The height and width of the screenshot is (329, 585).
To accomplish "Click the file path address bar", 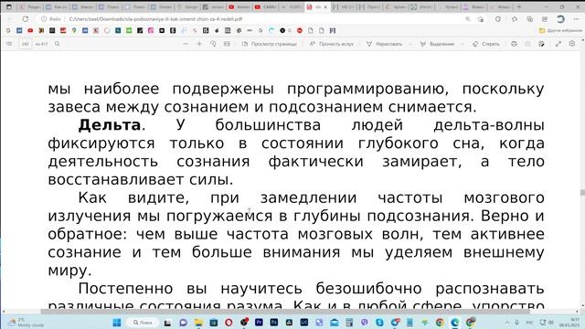I will pos(155,19).
